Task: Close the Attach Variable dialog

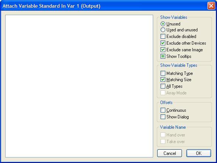Action: tap(211, 6)
